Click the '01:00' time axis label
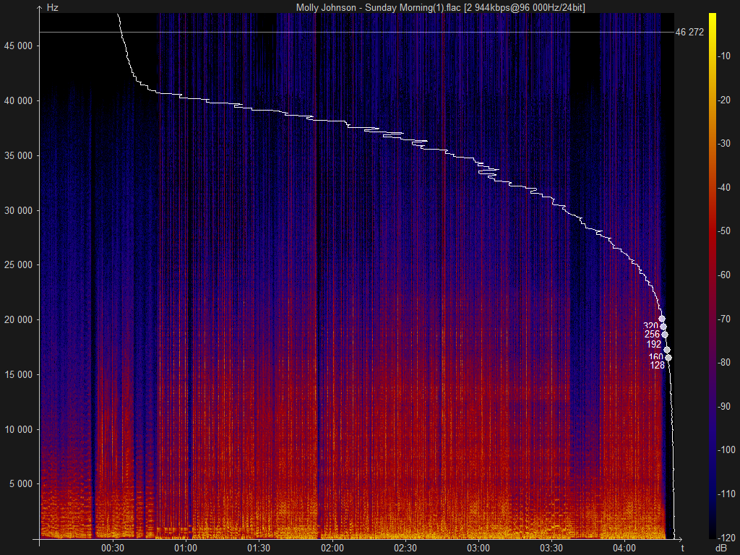740x555 pixels. (186, 548)
